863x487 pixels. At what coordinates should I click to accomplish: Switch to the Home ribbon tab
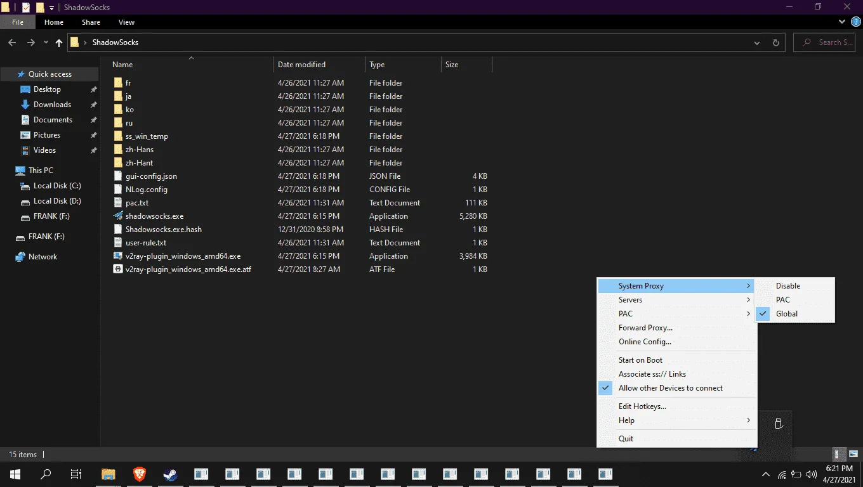[x=54, y=22]
